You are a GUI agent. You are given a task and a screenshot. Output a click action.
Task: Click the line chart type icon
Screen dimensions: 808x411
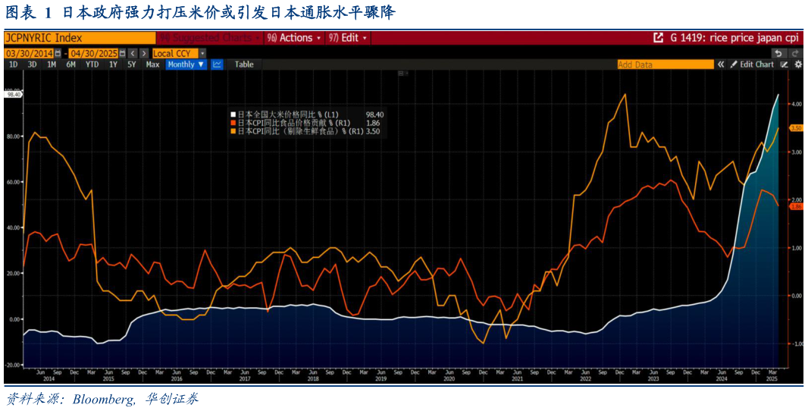click(217, 64)
